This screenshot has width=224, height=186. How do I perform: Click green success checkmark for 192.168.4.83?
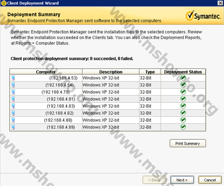point(183,106)
